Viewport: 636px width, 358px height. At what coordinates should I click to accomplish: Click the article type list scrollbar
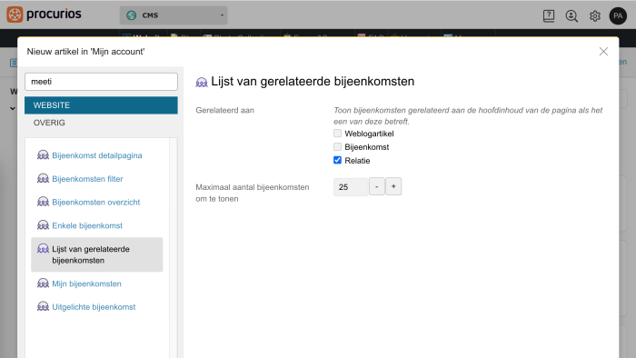174,248
